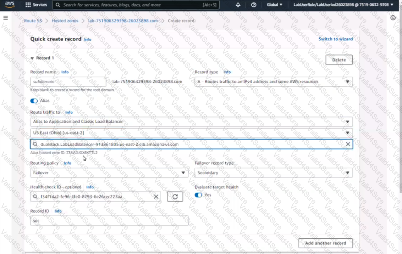Turn off Evaluate target health toggle
The image size is (402, 254).
198,195
